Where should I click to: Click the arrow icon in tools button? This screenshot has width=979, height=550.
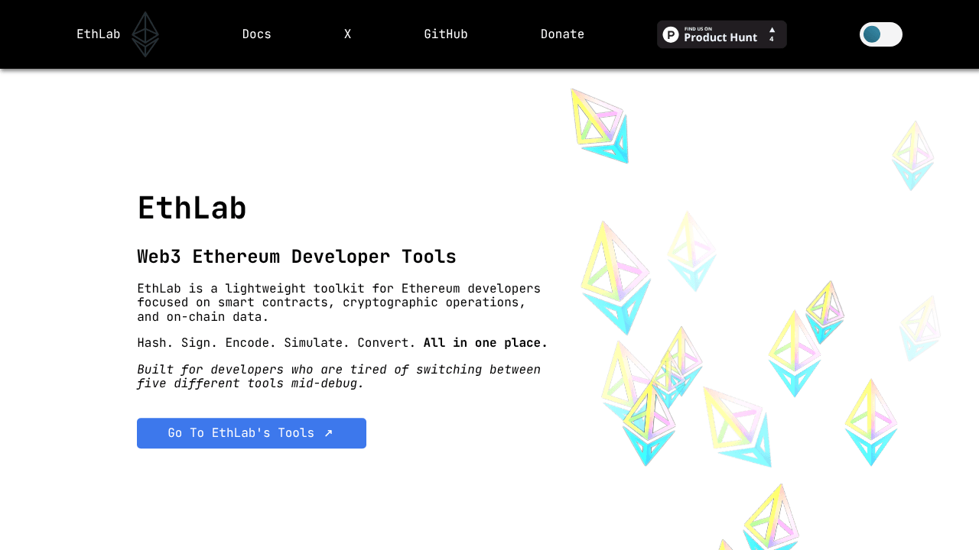pos(328,433)
